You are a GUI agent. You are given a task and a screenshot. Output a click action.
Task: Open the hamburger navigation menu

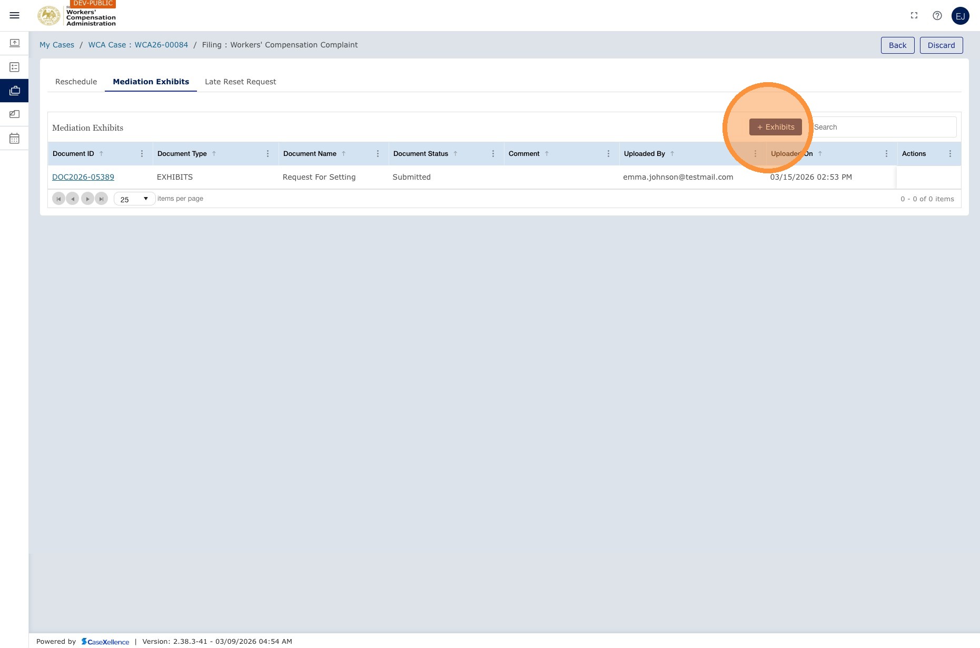pyautogui.click(x=15, y=16)
